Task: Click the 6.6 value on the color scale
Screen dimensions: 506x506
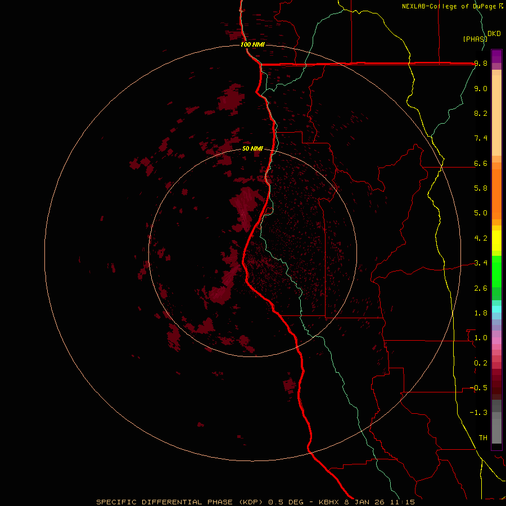Action: tap(481, 163)
